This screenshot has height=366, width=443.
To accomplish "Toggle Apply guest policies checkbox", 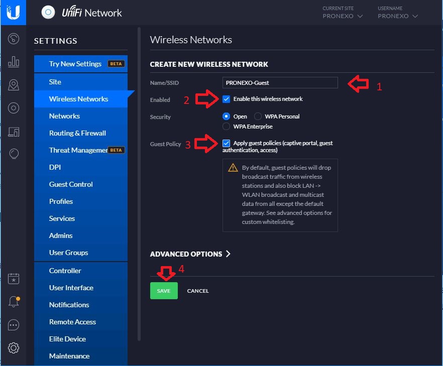I will point(226,143).
